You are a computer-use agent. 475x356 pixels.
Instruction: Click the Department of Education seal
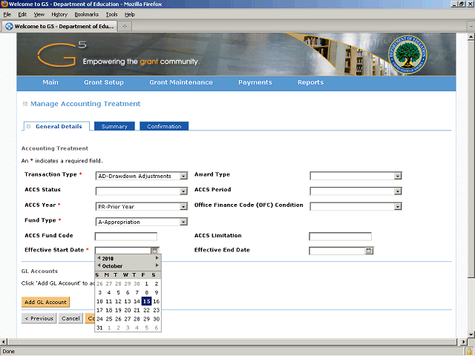407,54
